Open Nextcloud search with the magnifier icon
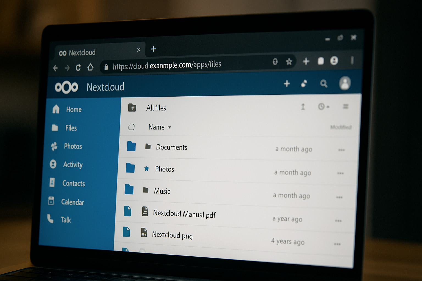 (x=324, y=84)
